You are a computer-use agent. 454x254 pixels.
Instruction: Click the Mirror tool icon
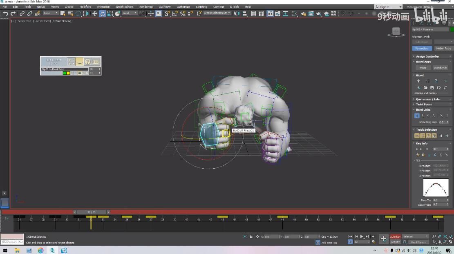(237, 13)
